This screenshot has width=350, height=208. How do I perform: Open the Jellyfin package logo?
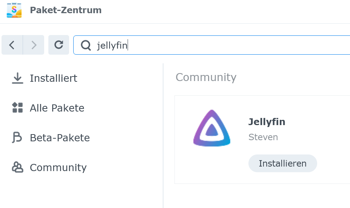point(211,128)
